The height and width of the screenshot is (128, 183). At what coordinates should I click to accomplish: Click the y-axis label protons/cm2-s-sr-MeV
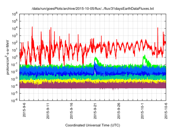pyautogui.click(x=7, y=57)
